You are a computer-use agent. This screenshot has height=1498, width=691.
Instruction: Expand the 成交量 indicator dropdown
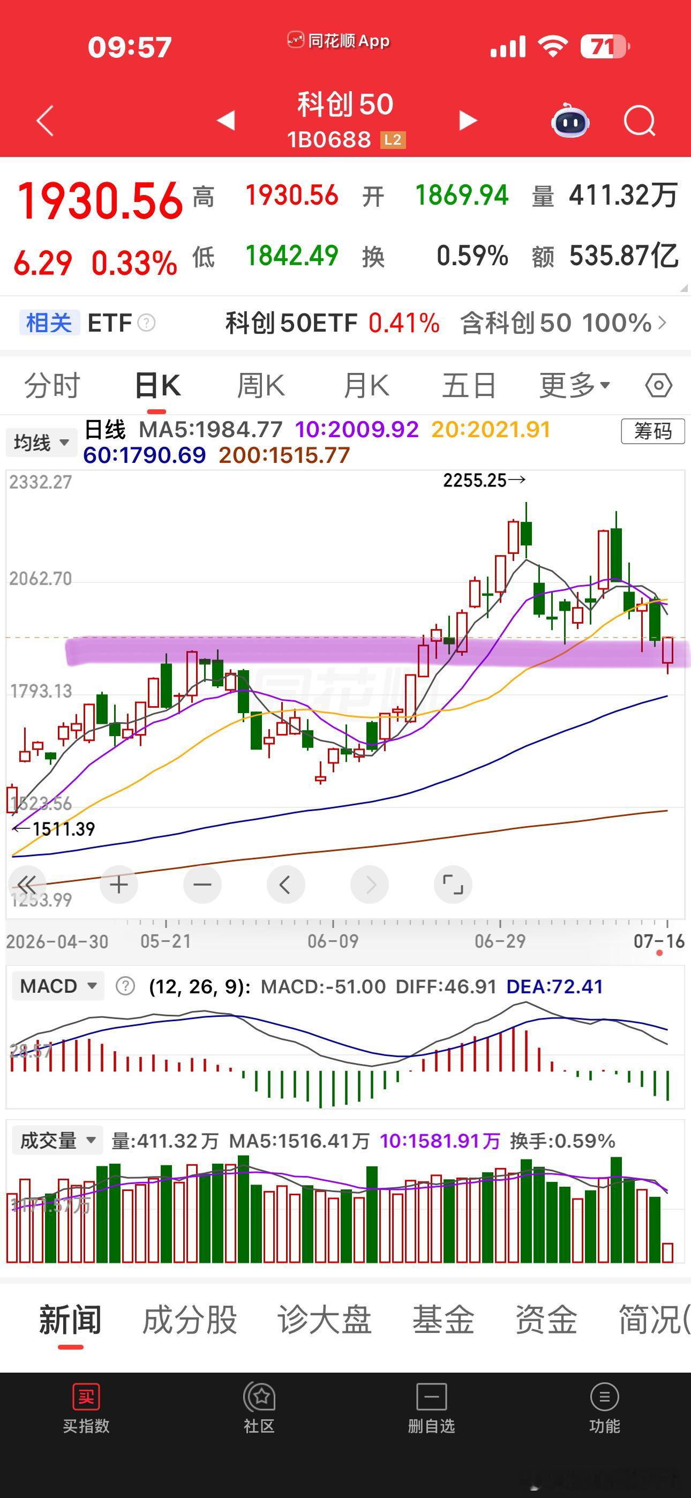point(58,1141)
